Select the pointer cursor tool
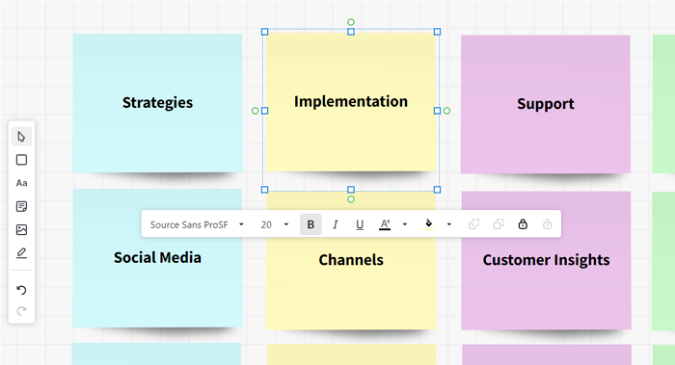The image size is (675, 365). point(21,137)
